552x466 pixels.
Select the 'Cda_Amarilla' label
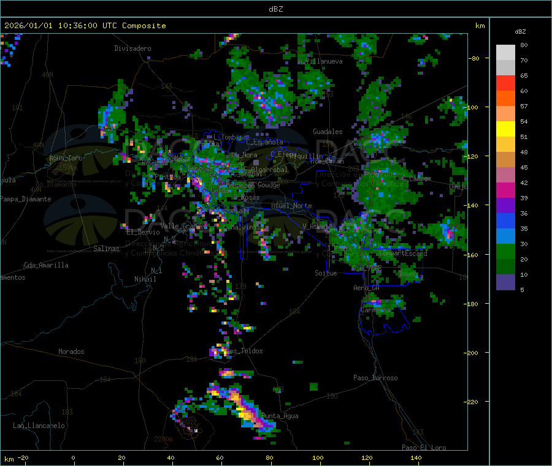point(46,265)
